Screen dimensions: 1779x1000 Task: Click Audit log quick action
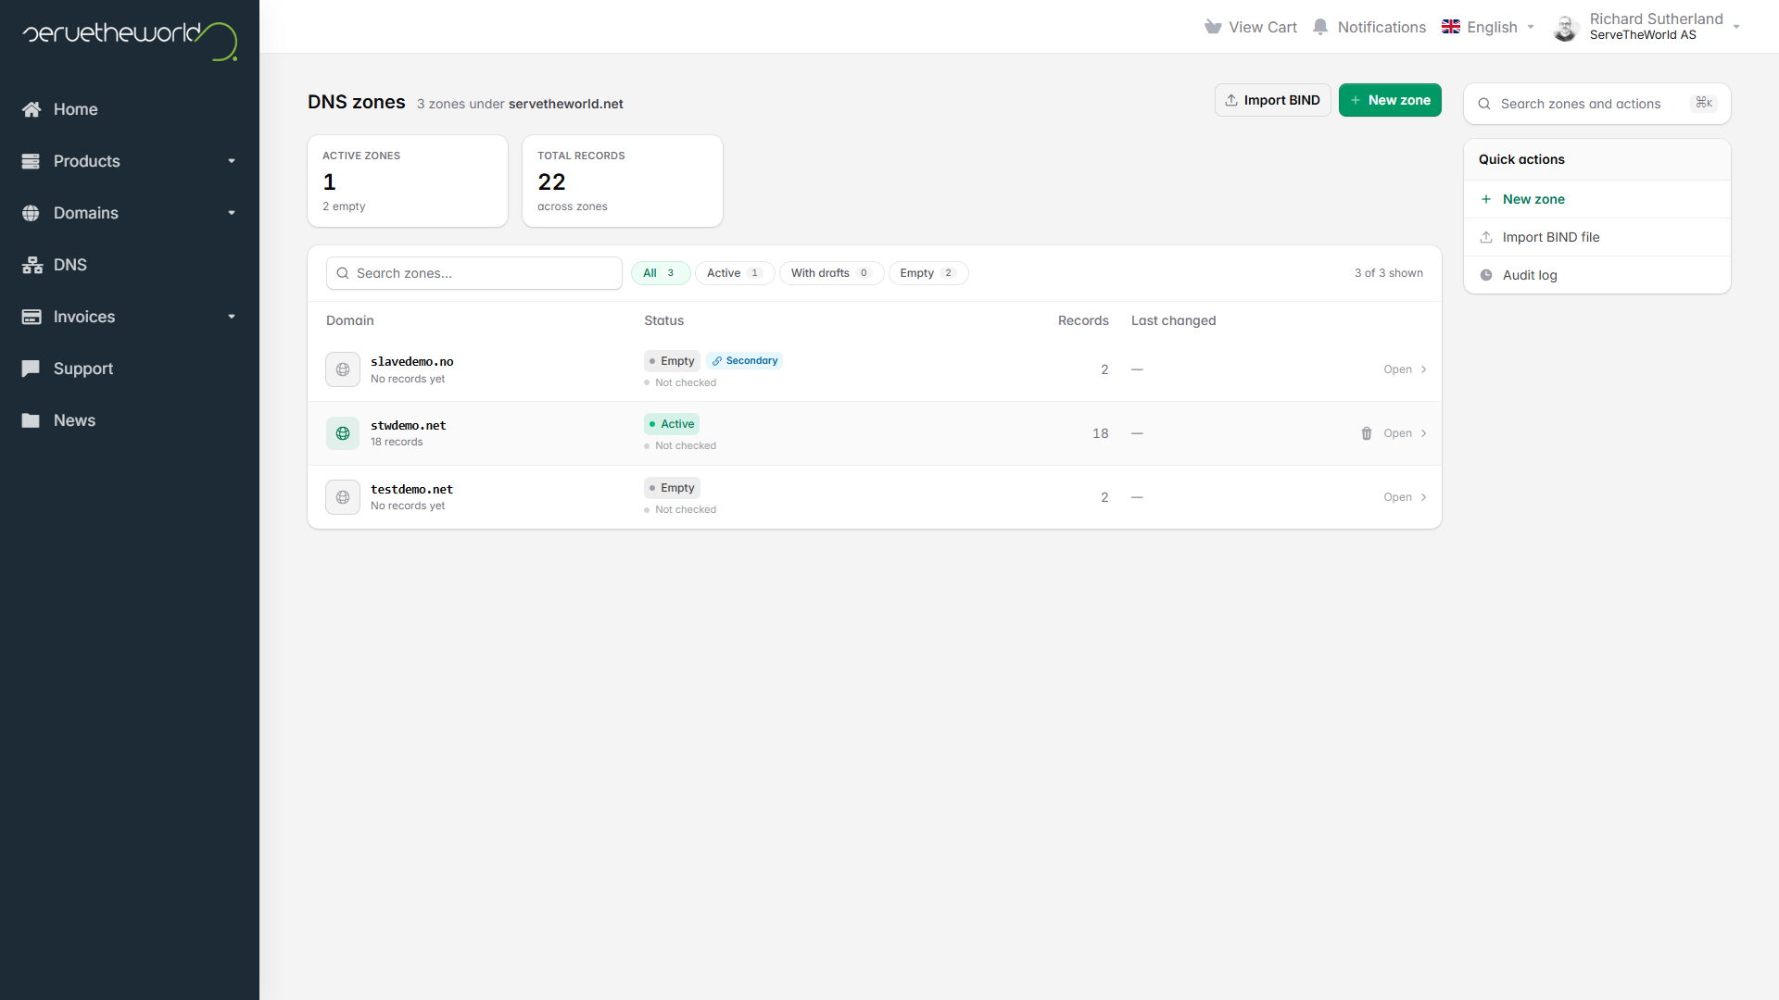pos(1597,275)
